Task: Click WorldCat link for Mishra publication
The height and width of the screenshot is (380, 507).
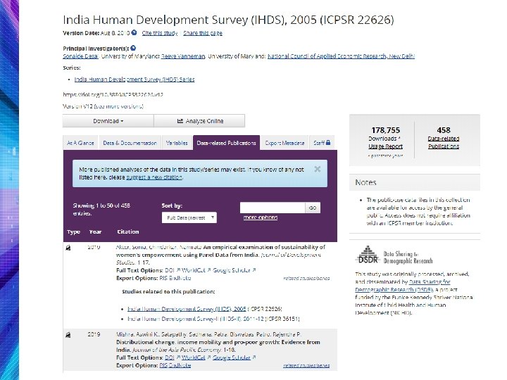Action: [x=194, y=357]
